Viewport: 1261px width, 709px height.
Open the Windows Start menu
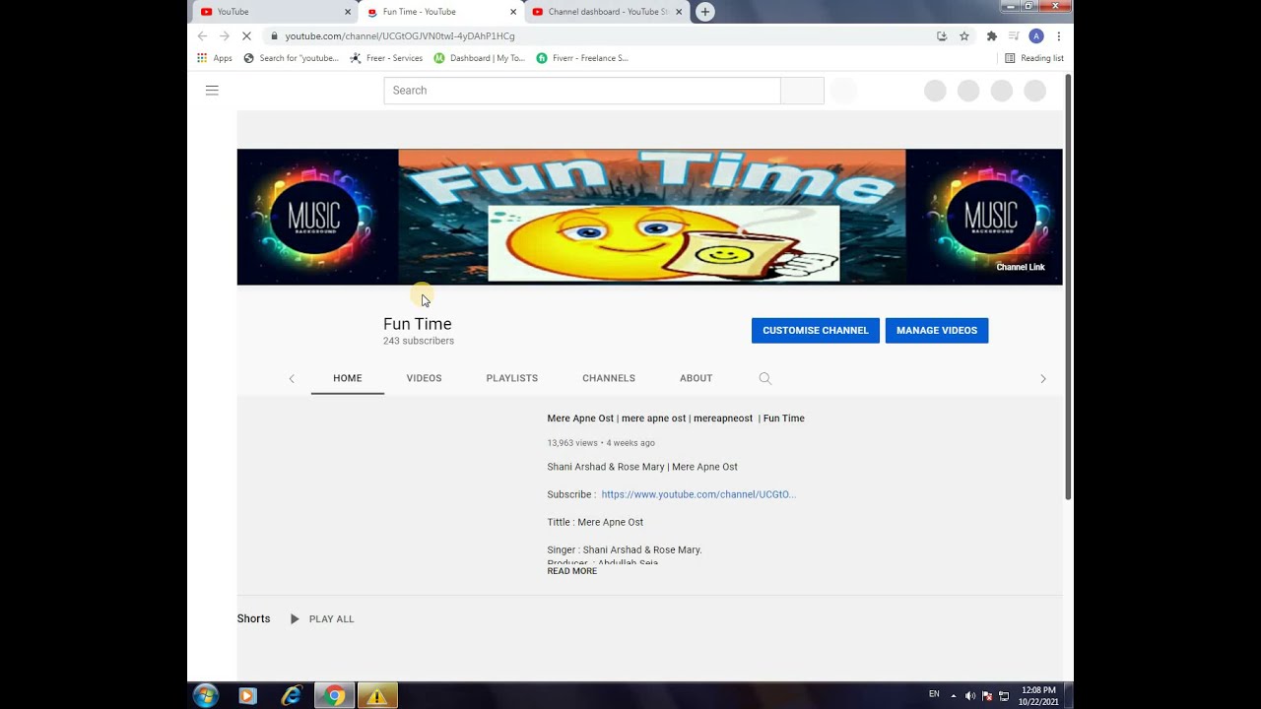pyautogui.click(x=206, y=695)
